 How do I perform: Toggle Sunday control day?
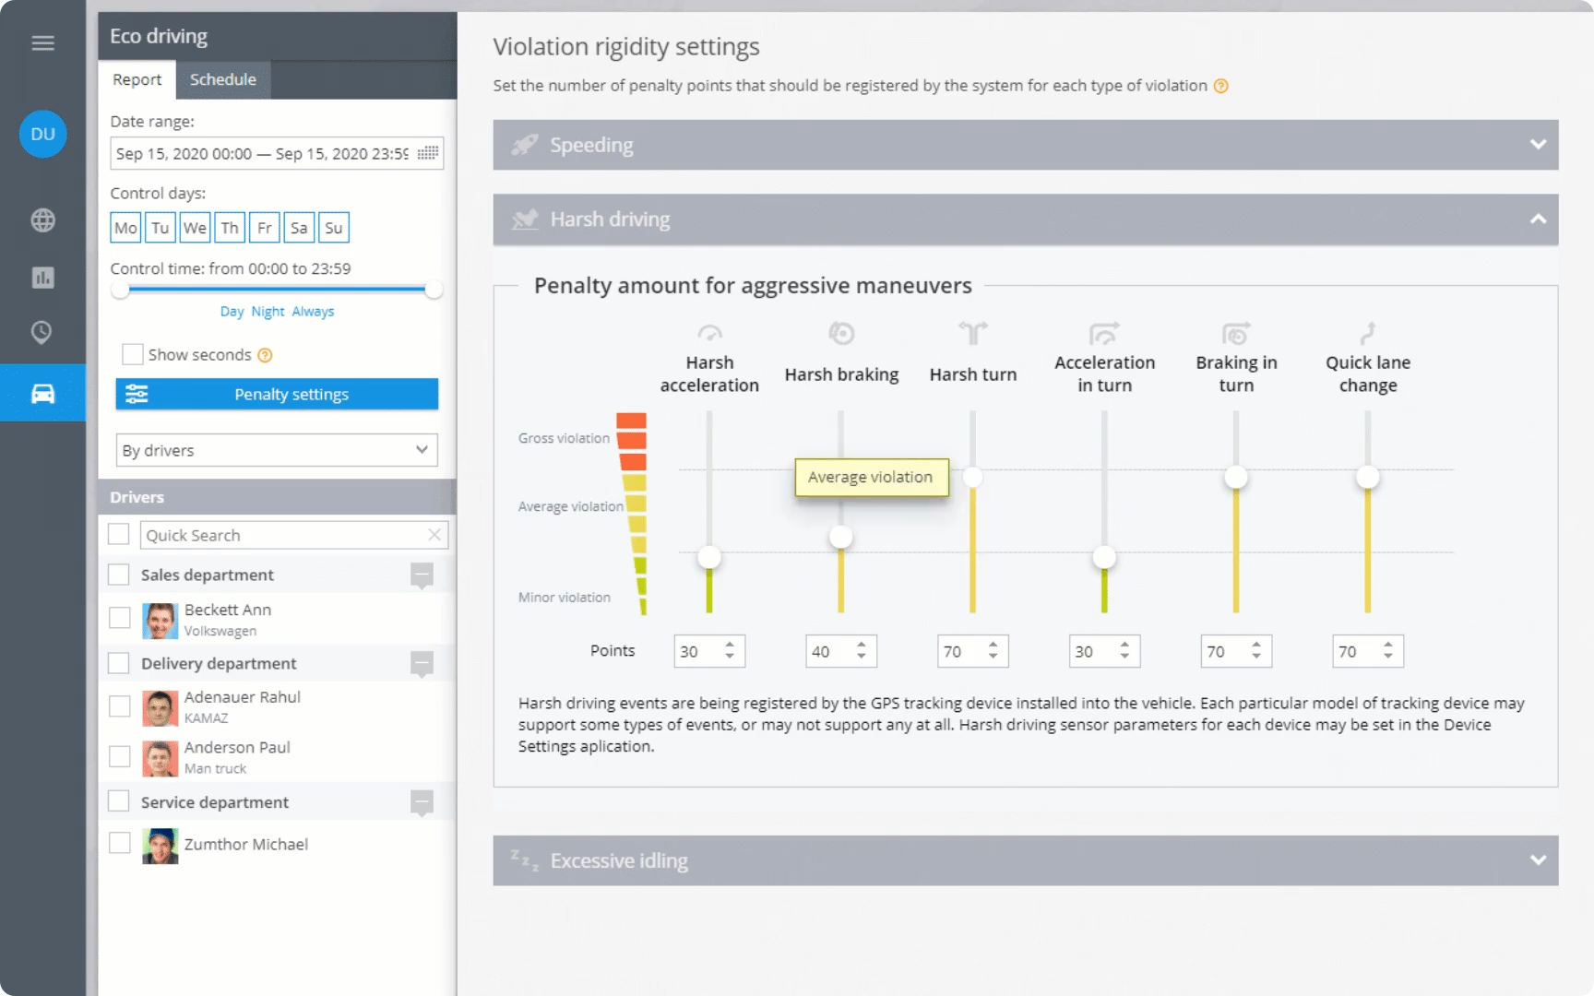tap(334, 228)
